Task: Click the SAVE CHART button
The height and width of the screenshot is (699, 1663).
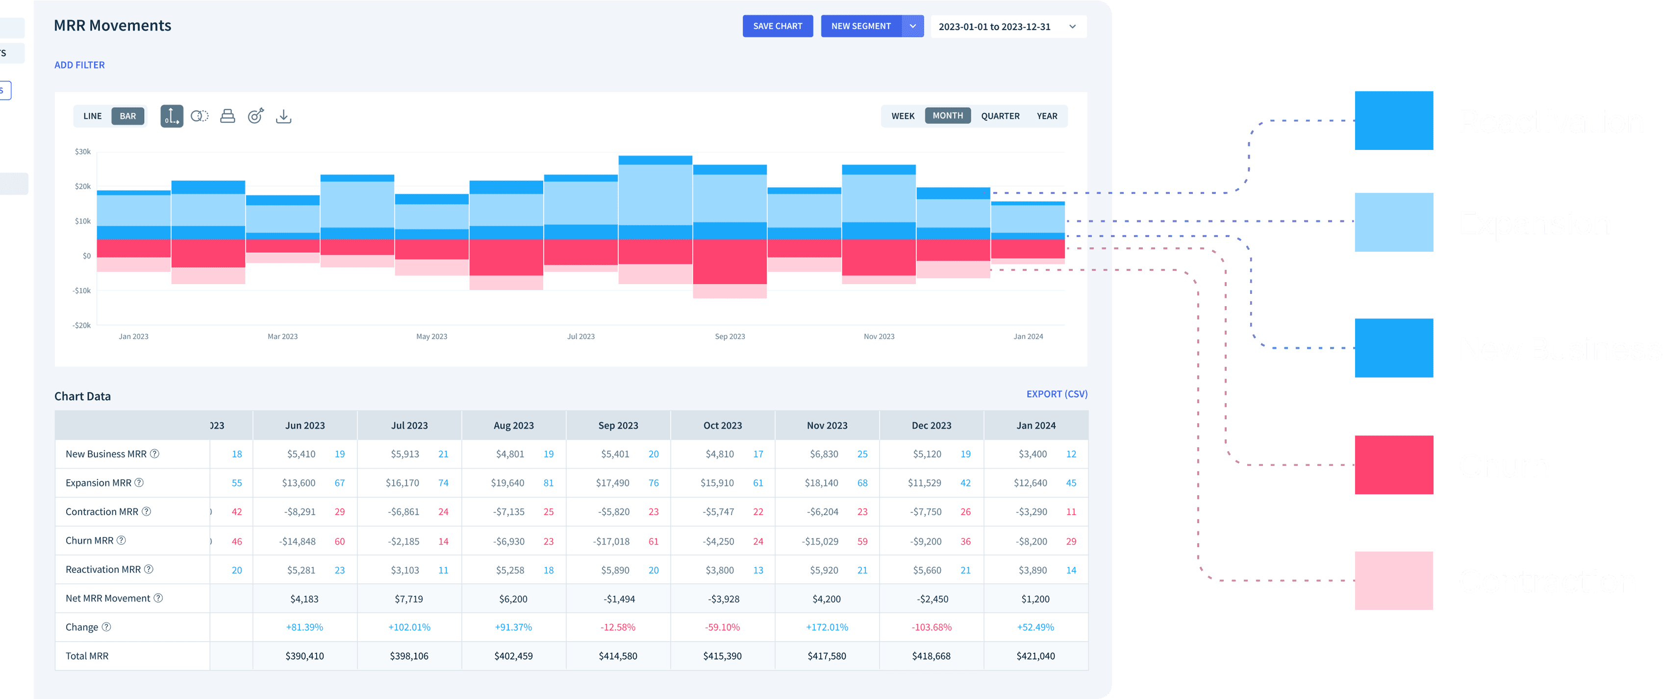Action: coord(777,26)
